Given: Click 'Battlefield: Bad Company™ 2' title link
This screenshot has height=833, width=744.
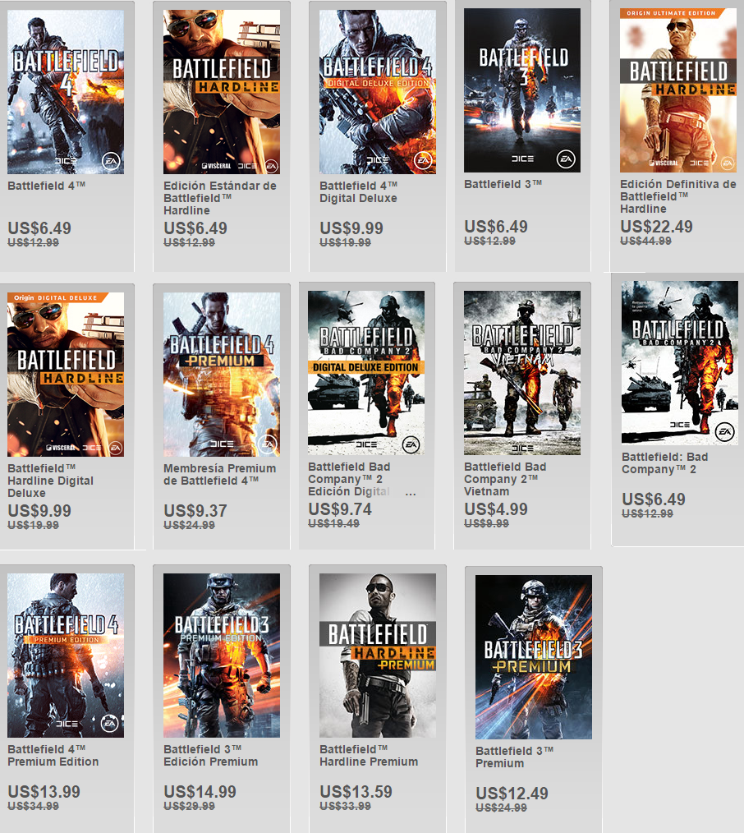Looking at the screenshot, I should [x=665, y=463].
